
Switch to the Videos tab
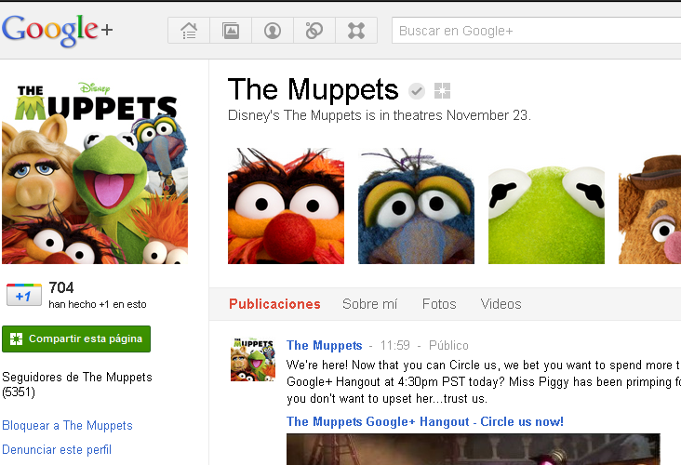[x=501, y=304]
